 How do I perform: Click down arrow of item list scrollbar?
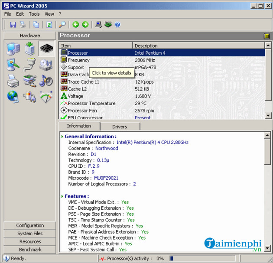(268, 115)
